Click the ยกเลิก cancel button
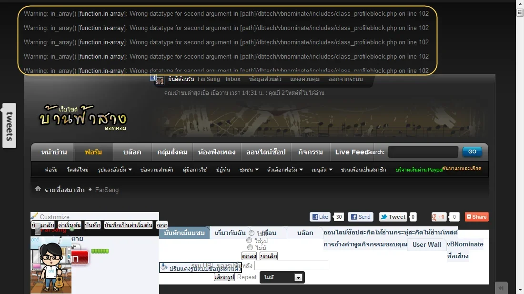524x294 pixels. pyautogui.click(x=268, y=256)
